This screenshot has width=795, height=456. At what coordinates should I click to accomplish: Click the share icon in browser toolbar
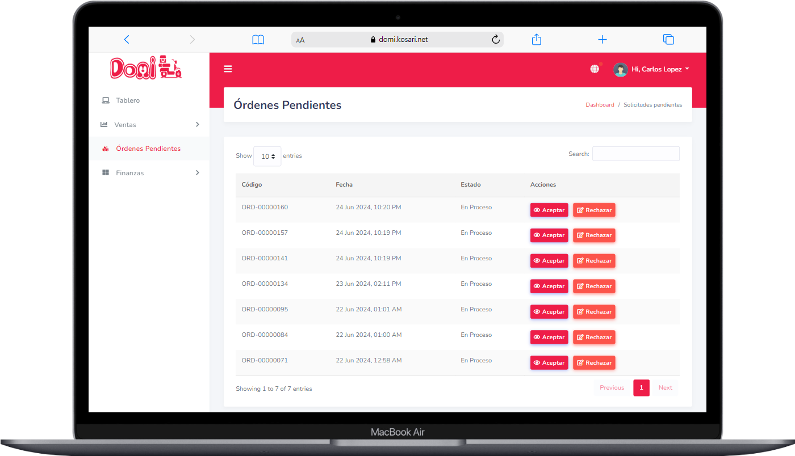(536, 40)
